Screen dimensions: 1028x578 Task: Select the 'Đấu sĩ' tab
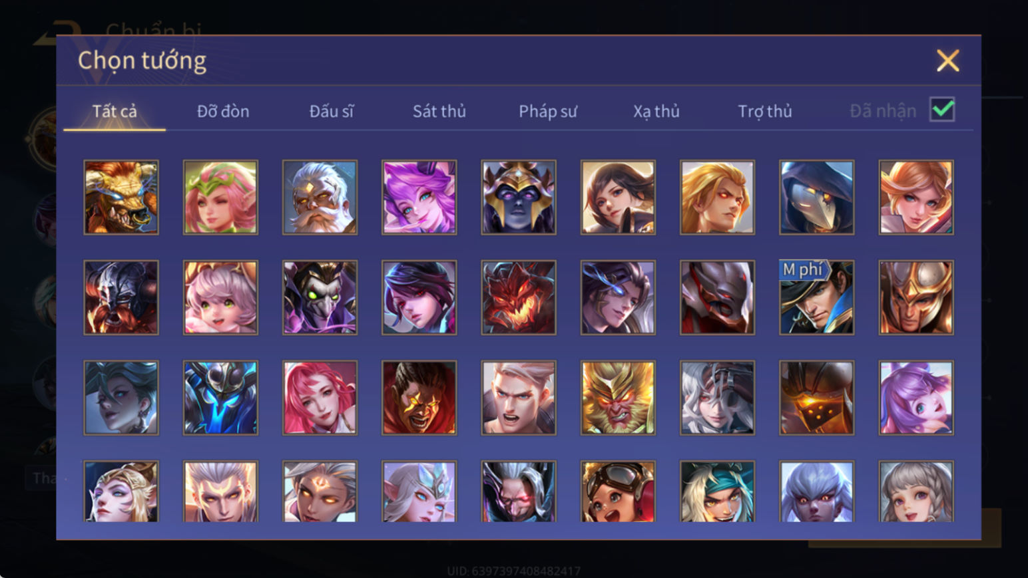coord(332,111)
